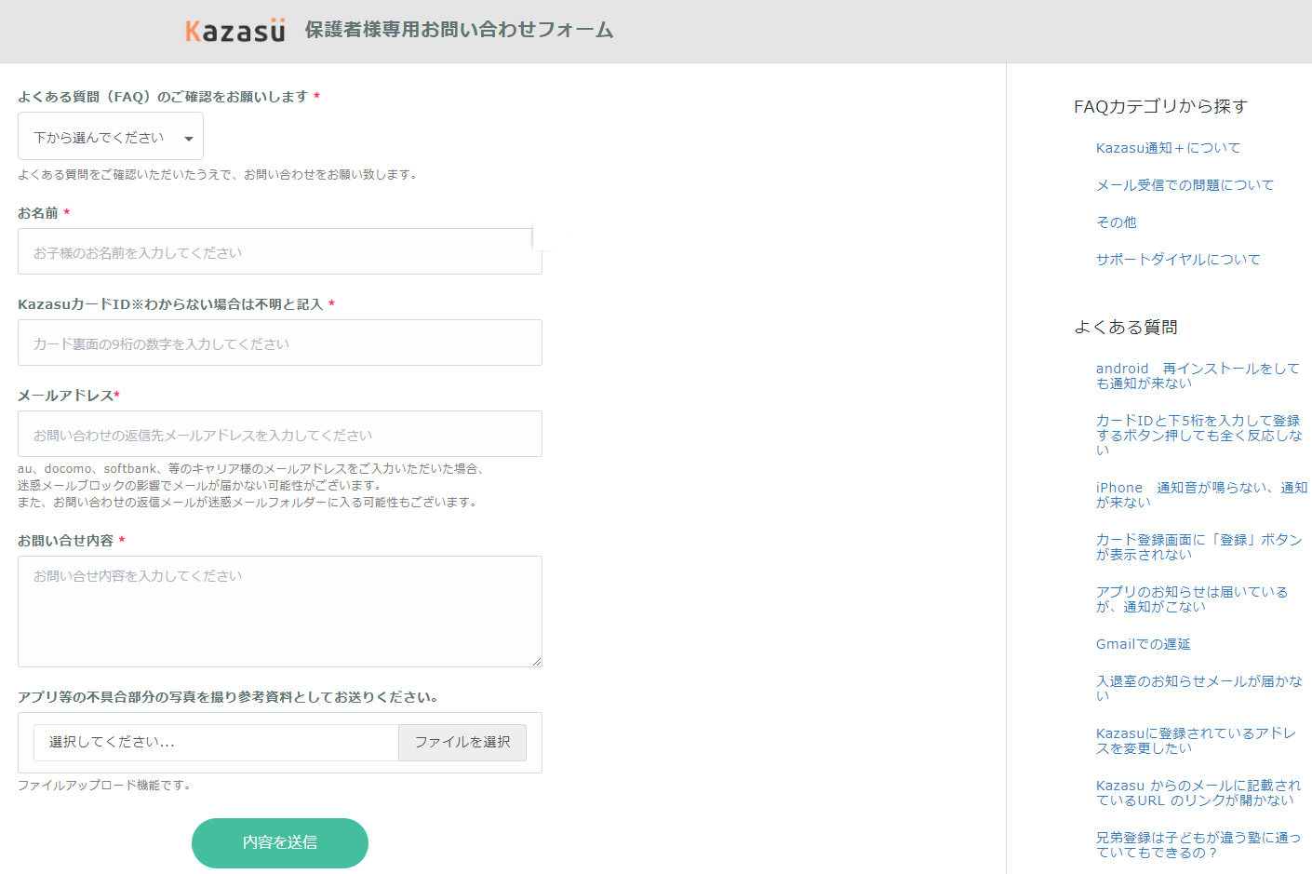Open the Kazasu通知+について category link
1312x874 pixels.
point(1168,148)
